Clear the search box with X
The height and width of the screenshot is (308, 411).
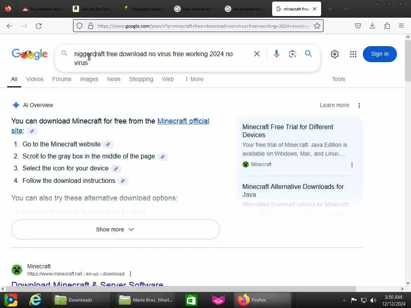click(x=257, y=54)
